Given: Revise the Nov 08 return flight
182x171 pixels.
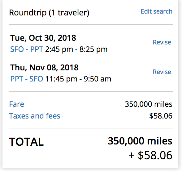Looking at the screenshot, I should tap(162, 72).
